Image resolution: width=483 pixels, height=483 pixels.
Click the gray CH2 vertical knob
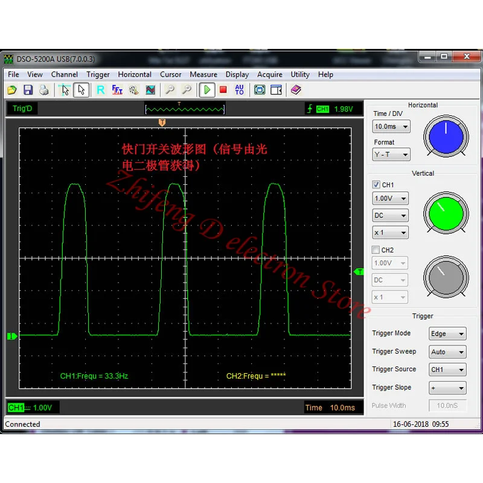tap(446, 277)
